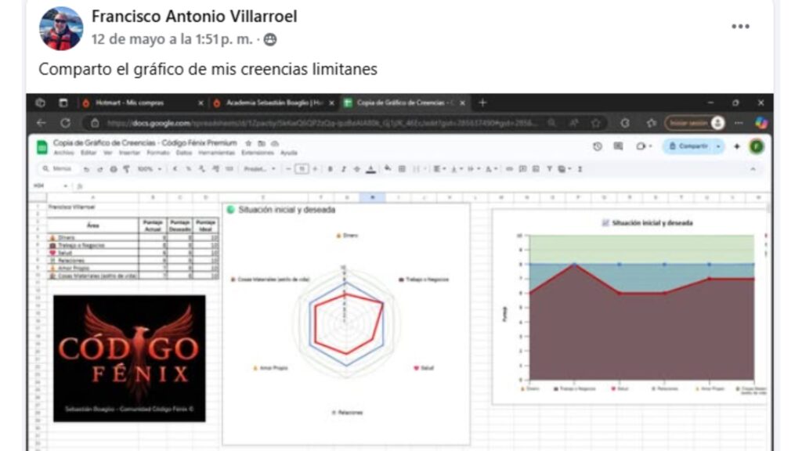Screen dimensions: 802x451
Task: Open the horizontal align dropdown
Action: [x=439, y=169]
